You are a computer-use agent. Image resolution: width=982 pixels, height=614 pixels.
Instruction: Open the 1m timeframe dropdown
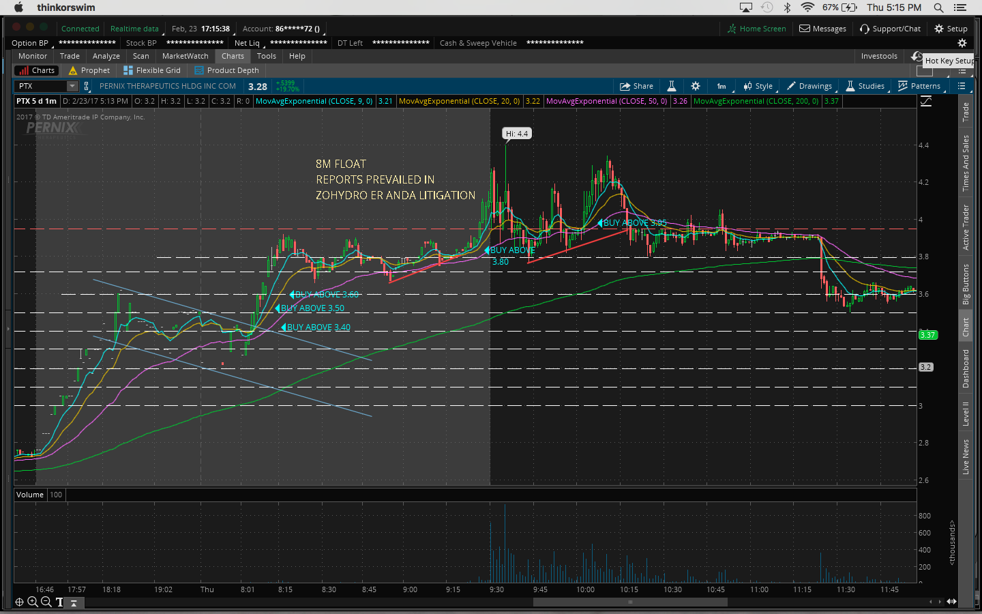(721, 86)
